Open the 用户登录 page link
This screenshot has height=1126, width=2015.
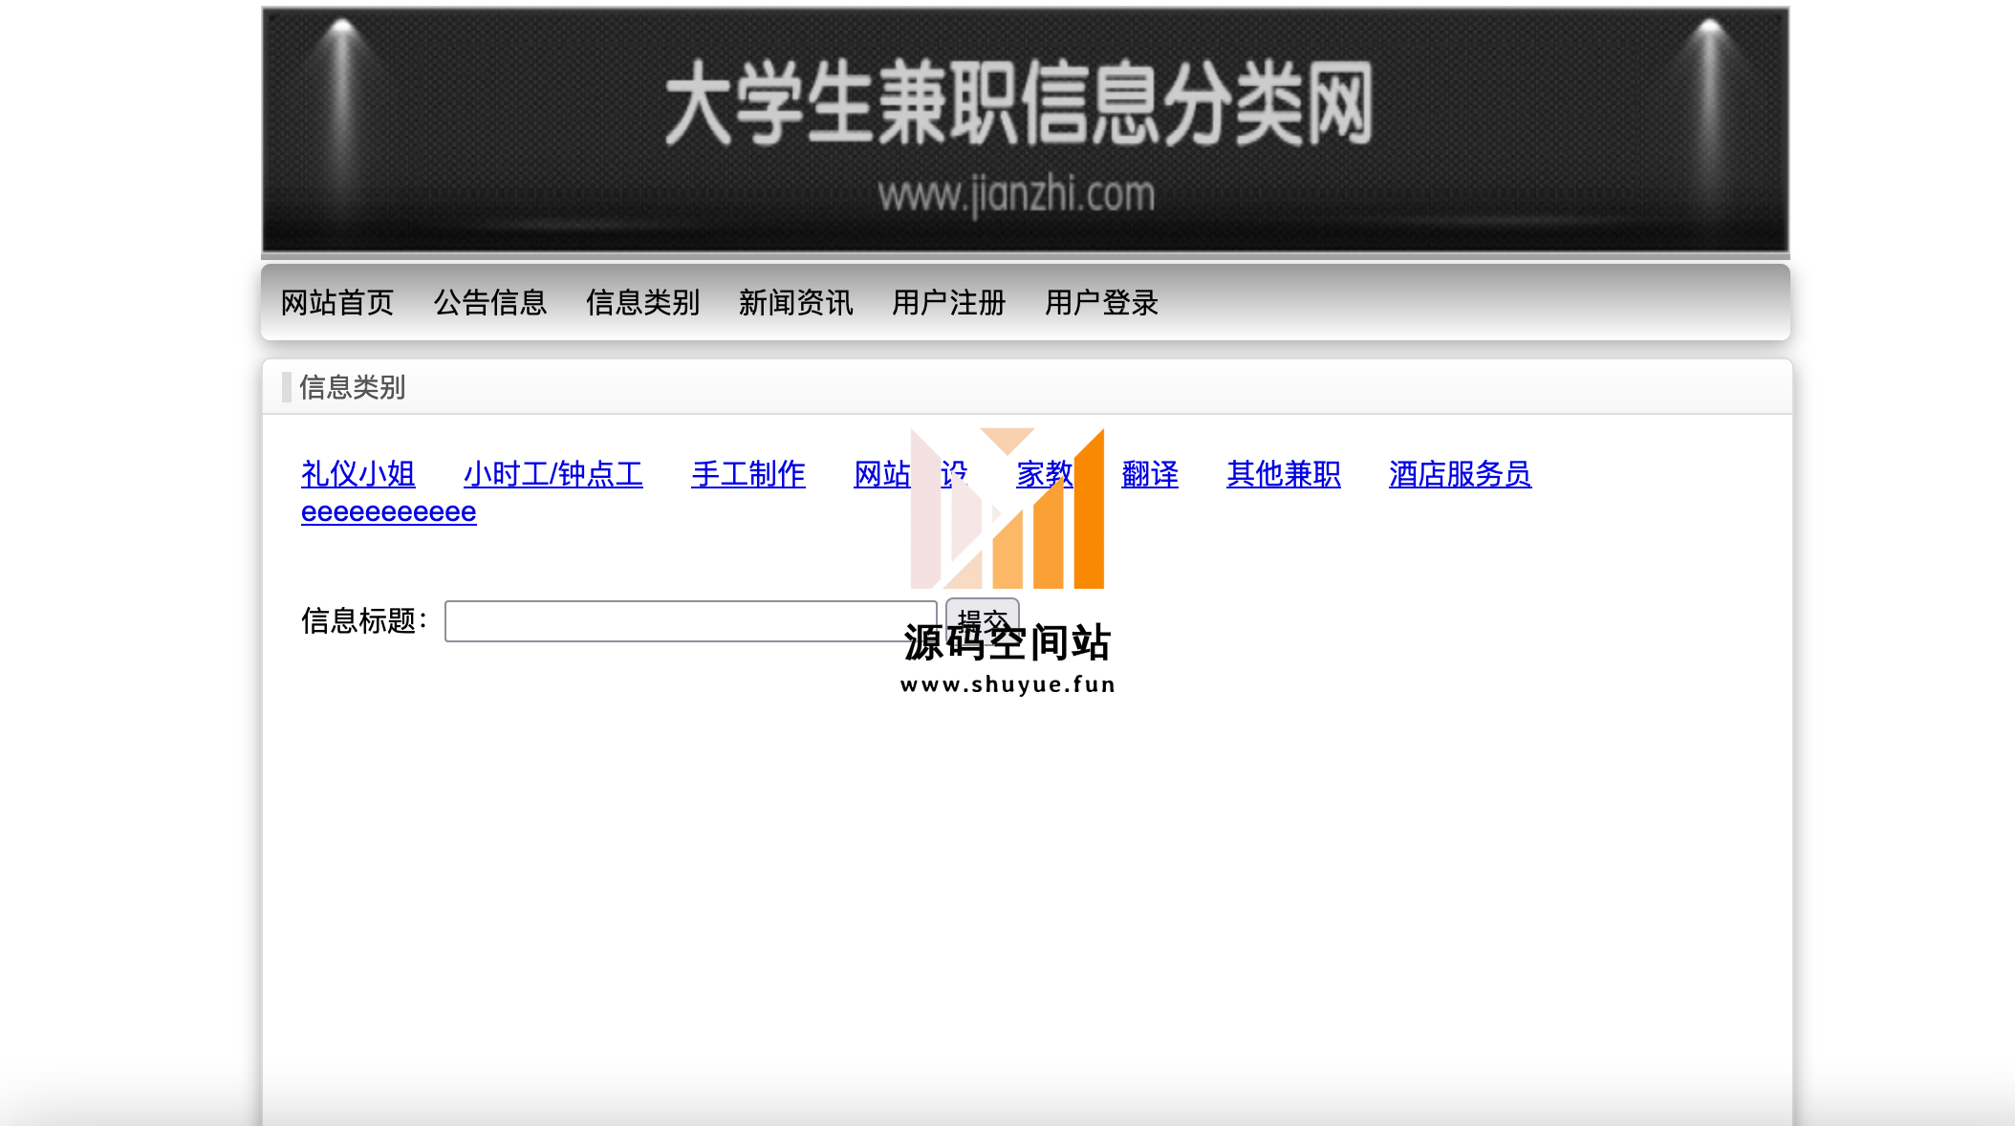click(1102, 303)
